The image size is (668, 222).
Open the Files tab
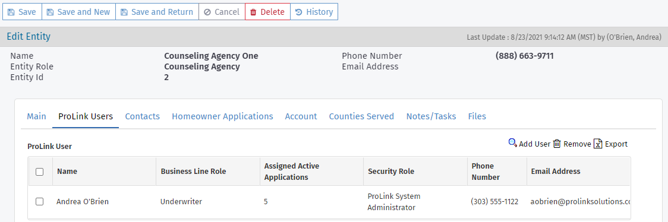click(x=477, y=116)
